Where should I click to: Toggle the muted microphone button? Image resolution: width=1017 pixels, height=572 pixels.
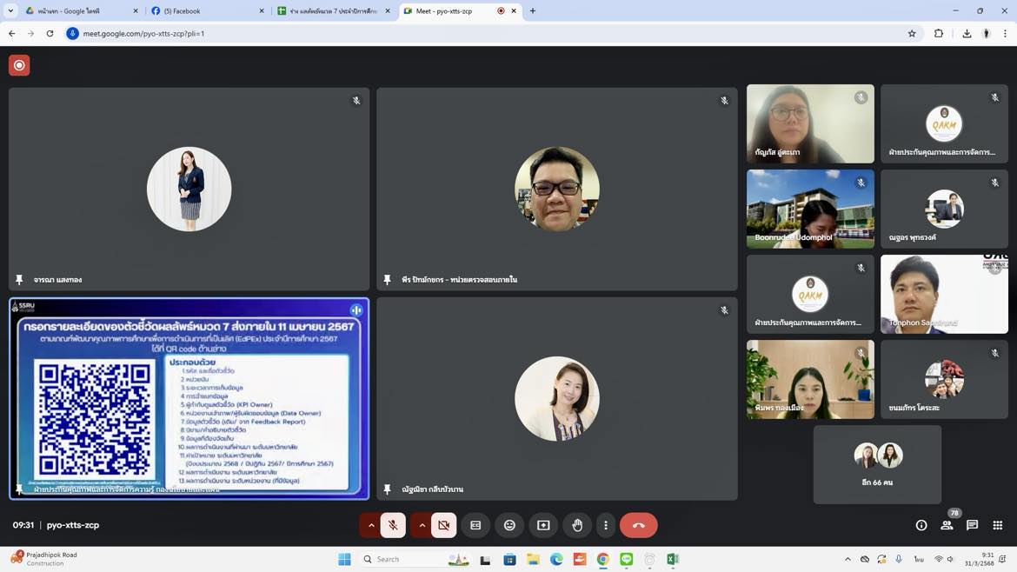click(393, 525)
